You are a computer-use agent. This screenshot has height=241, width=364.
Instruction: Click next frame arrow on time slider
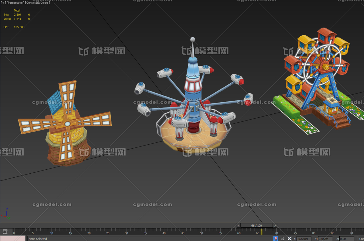(275, 226)
